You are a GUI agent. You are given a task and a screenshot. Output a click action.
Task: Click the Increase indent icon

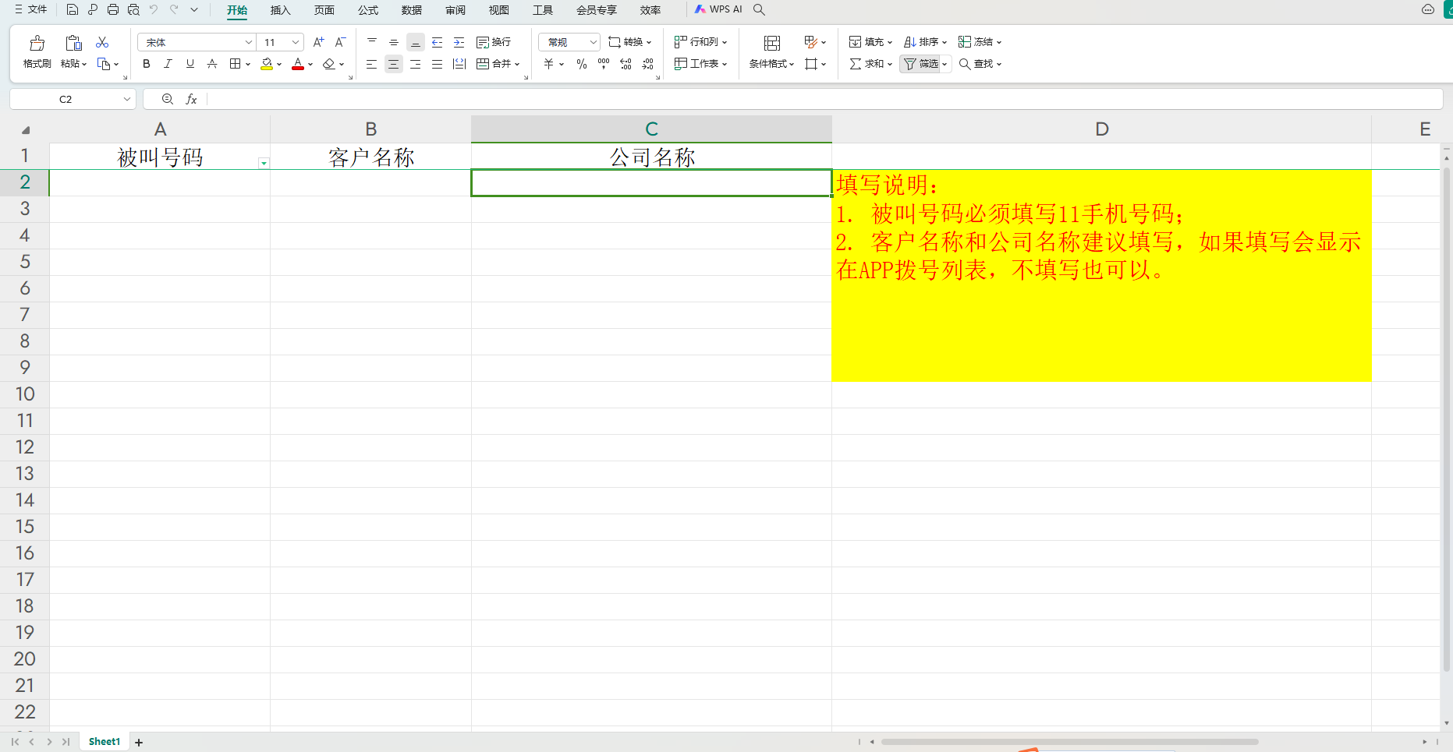click(459, 42)
